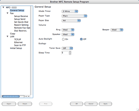The width and height of the screenshot is (139, 111).
Task: Click the window resize grip
Action: [x=138, y=110]
